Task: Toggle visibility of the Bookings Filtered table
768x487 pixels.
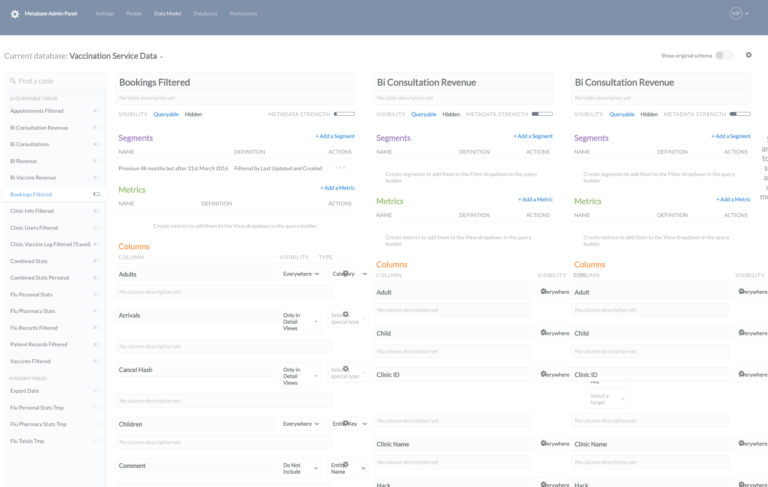Action: click(x=97, y=194)
